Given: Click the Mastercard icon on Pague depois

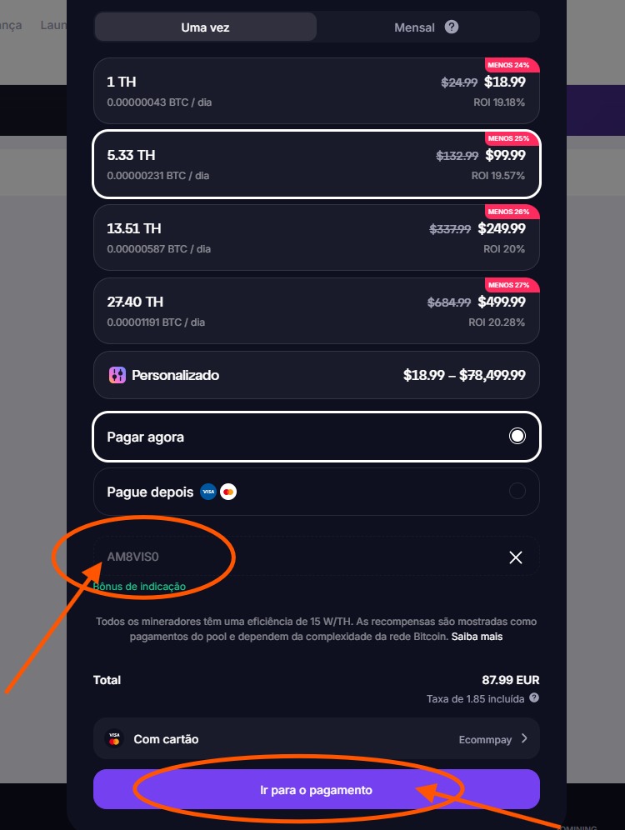Looking at the screenshot, I should pos(228,492).
